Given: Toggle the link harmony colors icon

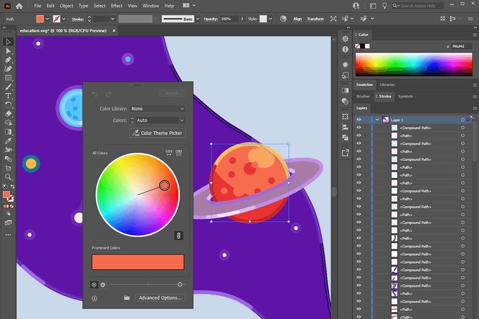Looking at the screenshot, I should (x=179, y=235).
